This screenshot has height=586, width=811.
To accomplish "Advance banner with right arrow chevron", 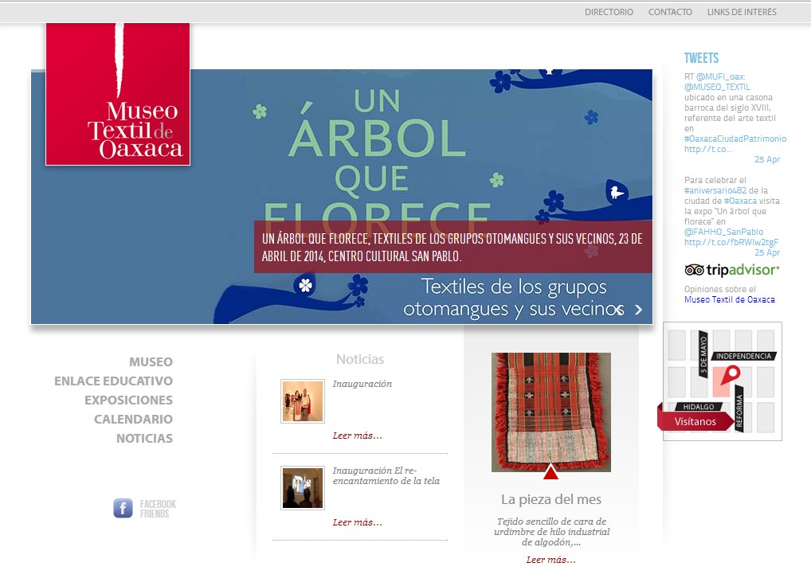I will [639, 310].
